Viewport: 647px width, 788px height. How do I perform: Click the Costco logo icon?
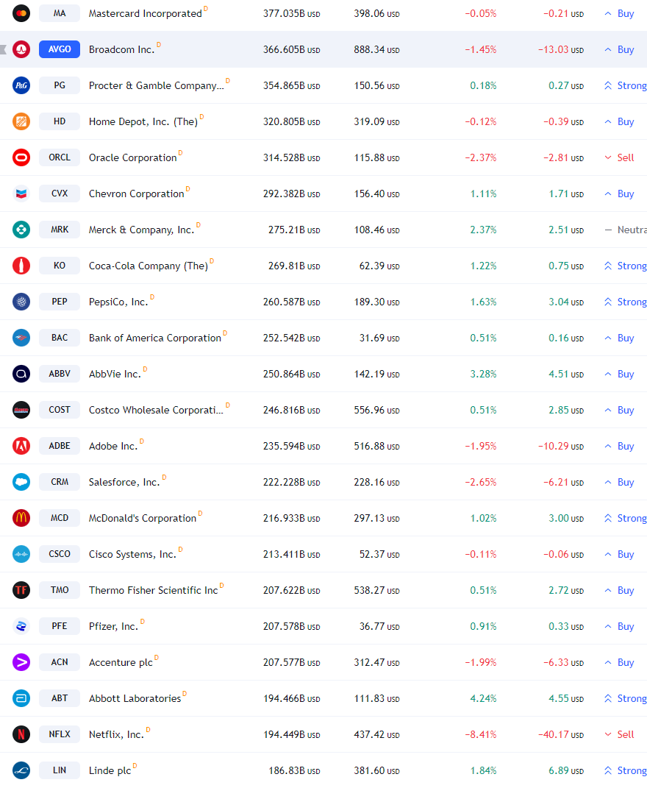(x=21, y=410)
